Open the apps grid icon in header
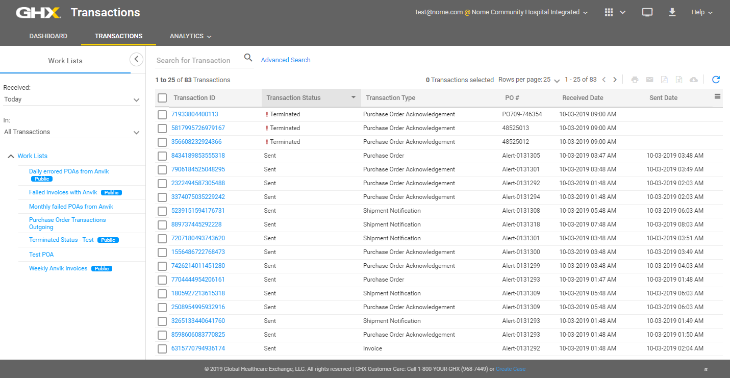The image size is (730, 378). [609, 12]
